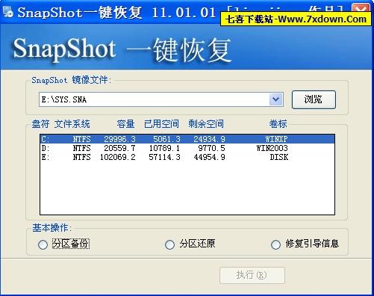Select the D: WIN2003 partition row

187,148
